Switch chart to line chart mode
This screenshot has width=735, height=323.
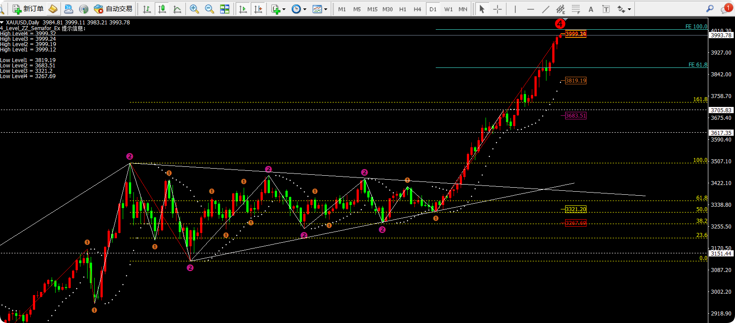[177, 9]
